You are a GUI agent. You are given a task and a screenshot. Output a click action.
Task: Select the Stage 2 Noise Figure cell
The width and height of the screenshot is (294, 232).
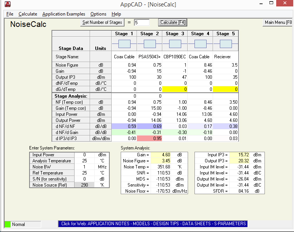(149, 65)
